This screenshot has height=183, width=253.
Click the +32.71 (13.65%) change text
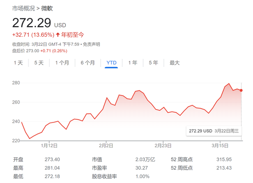[33, 35]
